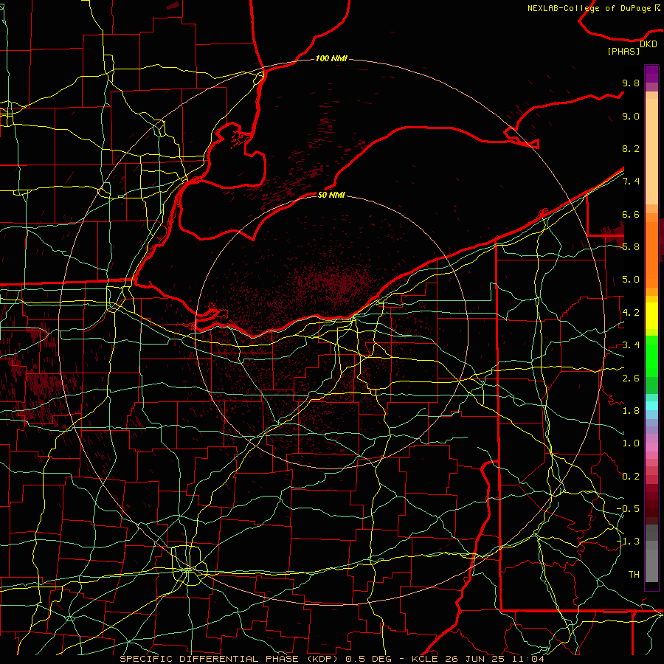Click the 5.8 value on the scale
Viewport: 664px width, 664px height.
pyautogui.click(x=631, y=247)
